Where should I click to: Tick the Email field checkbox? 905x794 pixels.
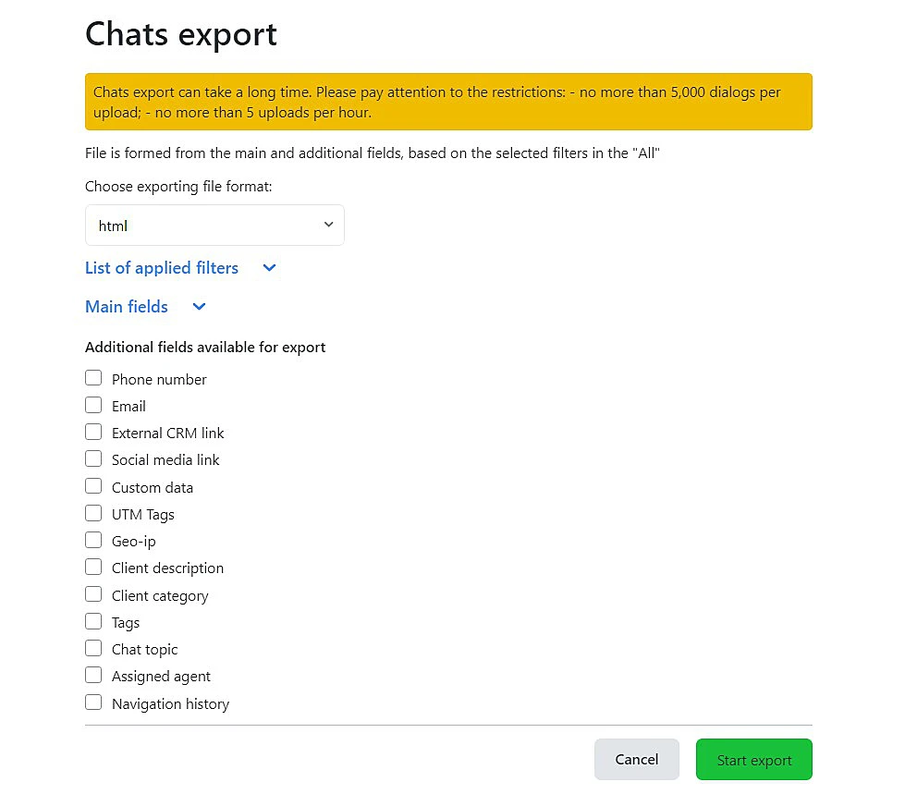click(93, 405)
